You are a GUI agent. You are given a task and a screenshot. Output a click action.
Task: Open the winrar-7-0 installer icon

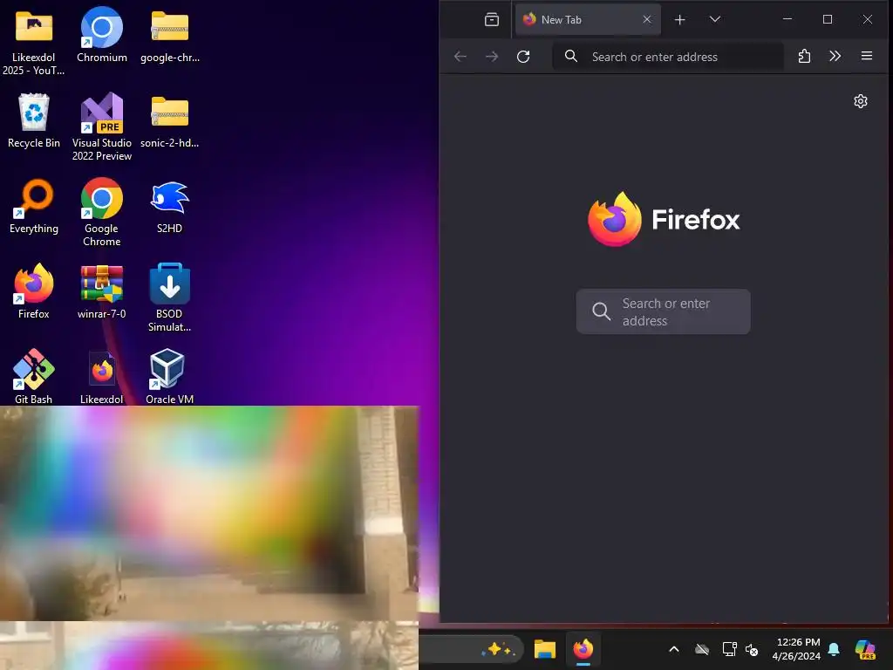point(102,291)
